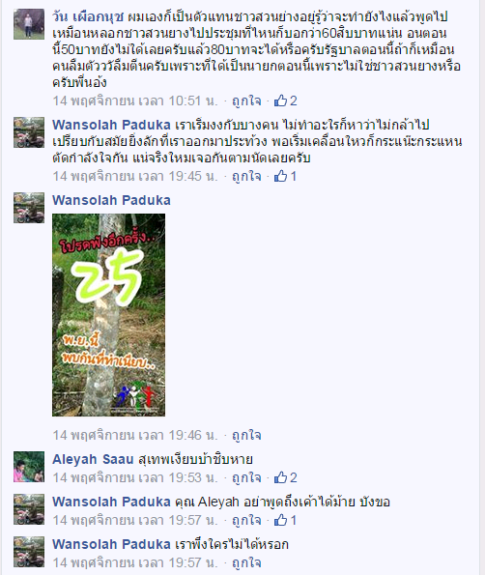The width and height of the screenshot is (485, 575).
Task: Open timestamp 14 พฤศจิกายน เวลา 10:51 น.
Action: (135, 101)
